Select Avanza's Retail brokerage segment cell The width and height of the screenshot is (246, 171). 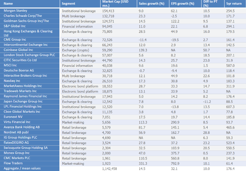[74, 128]
